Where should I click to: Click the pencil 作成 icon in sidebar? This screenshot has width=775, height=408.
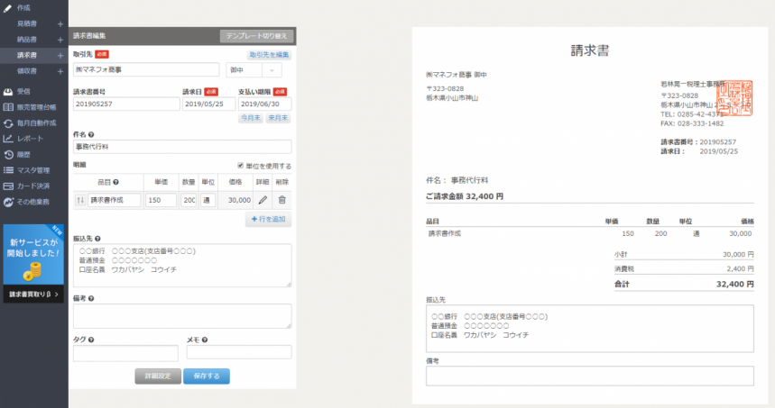point(7,8)
